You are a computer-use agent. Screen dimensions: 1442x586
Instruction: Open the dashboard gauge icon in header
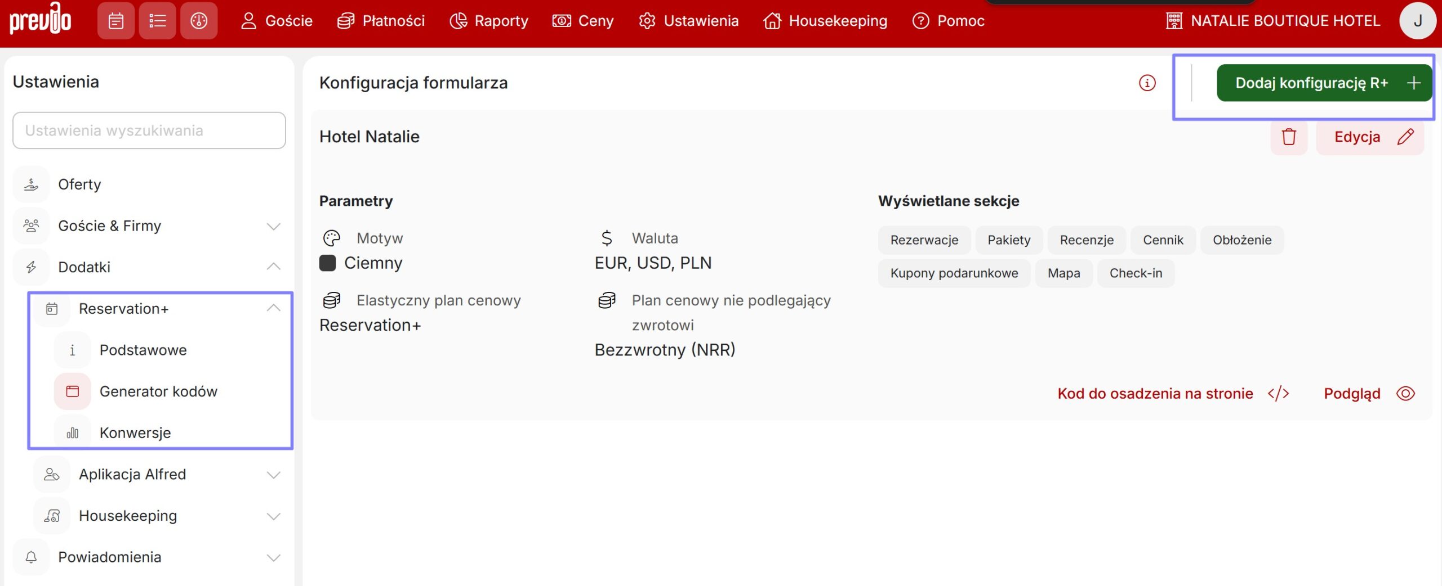click(199, 21)
